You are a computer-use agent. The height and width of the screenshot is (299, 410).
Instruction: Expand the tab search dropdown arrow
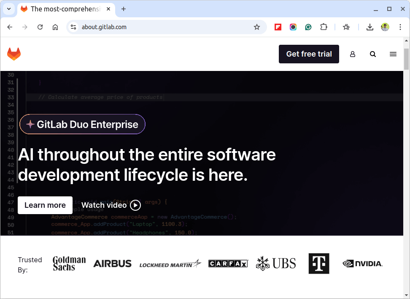[x=9, y=9]
